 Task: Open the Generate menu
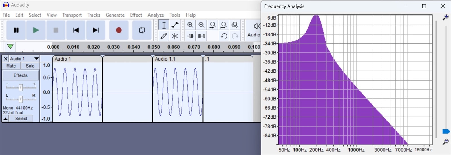[x=115, y=15]
